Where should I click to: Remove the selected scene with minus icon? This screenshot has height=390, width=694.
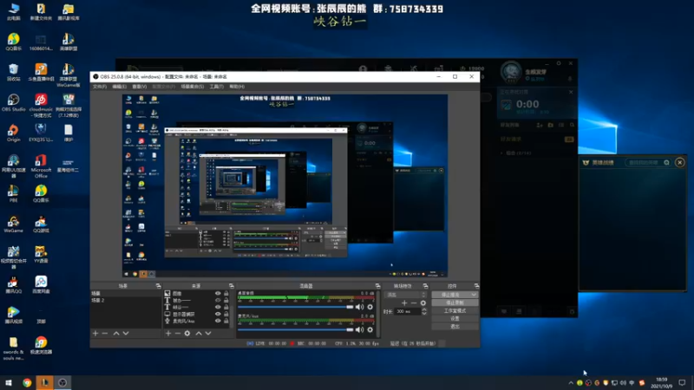tap(105, 334)
